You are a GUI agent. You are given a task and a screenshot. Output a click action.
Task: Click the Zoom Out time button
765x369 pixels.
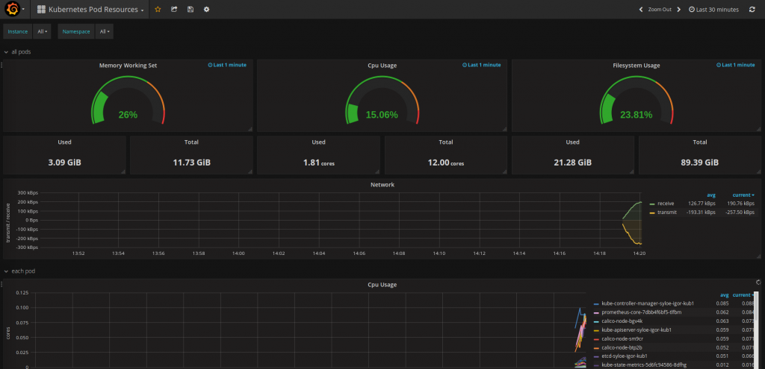(660, 9)
